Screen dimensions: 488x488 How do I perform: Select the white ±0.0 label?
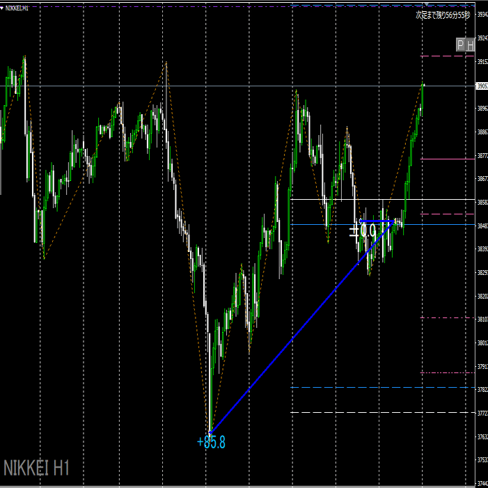coord(363,232)
